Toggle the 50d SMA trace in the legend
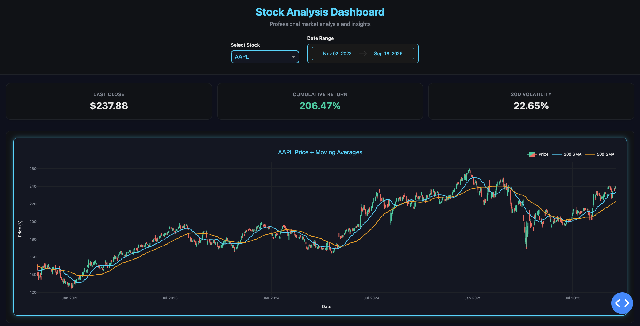The image size is (640, 326). coord(606,154)
